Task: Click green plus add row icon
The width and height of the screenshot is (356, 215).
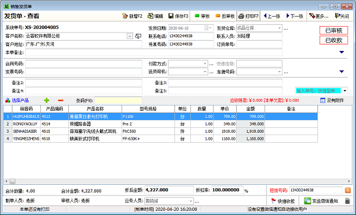Action: tap(46, 100)
